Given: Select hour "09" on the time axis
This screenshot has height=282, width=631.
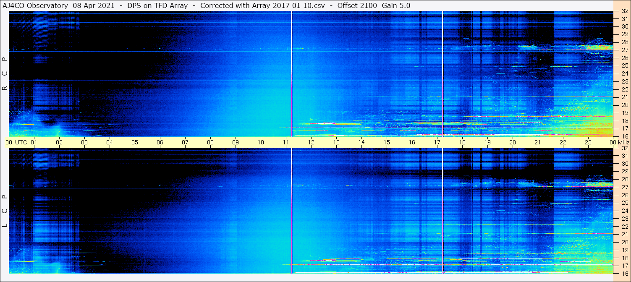Looking at the screenshot, I should (236, 142).
